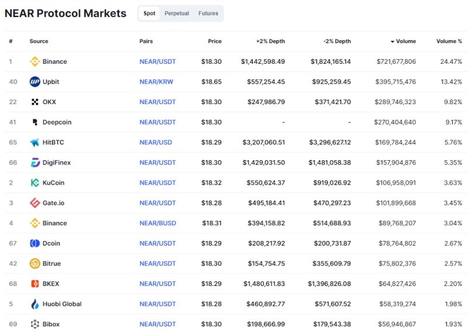Sort by Source column header
The width and height of the screenshot is (468, 334).
coord(39,42)
